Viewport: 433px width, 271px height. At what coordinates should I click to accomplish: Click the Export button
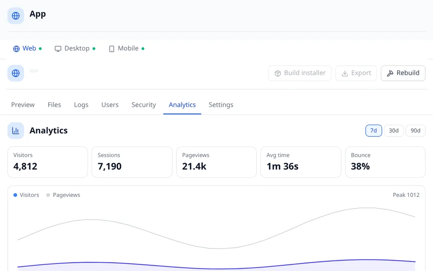(356, 73)
